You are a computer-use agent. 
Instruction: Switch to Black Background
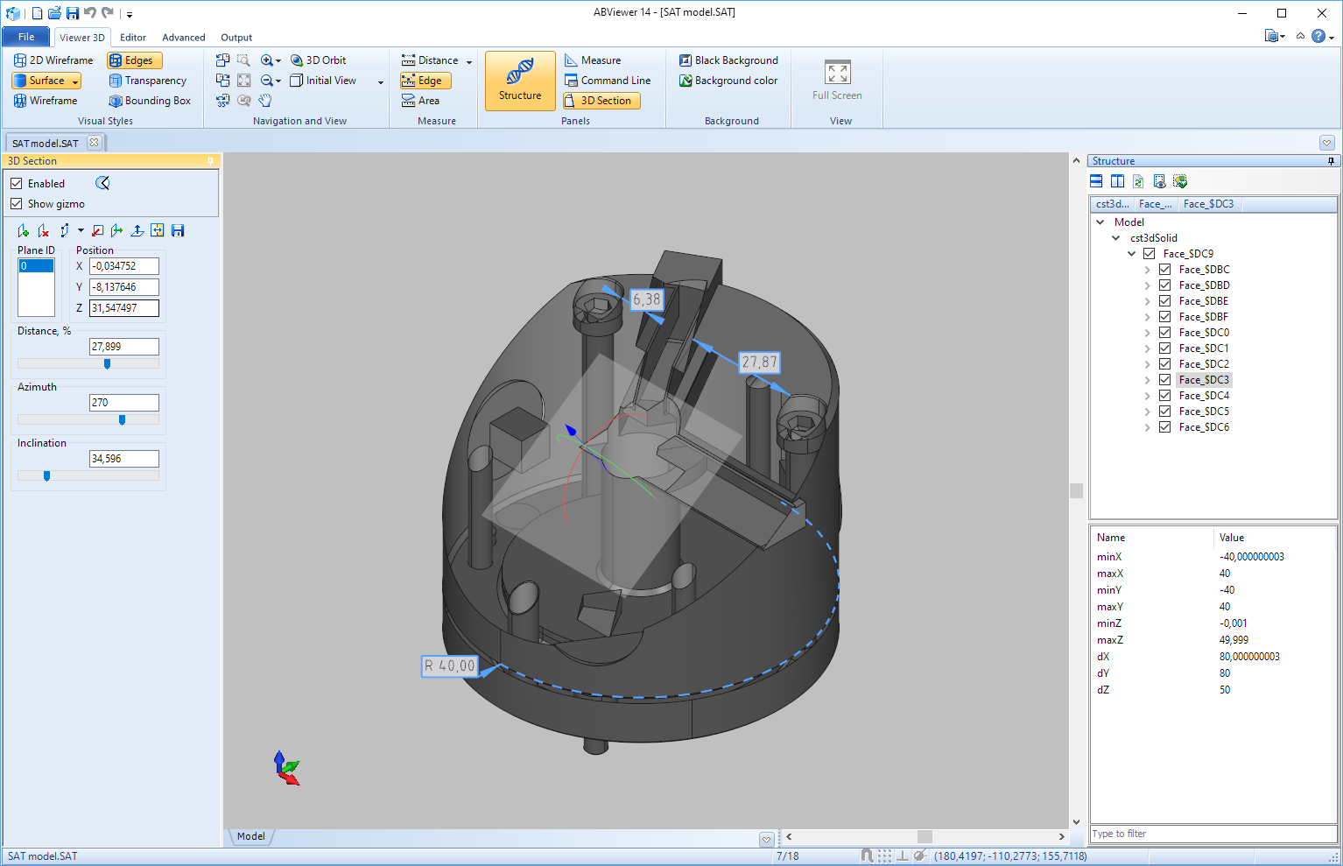[x=728, y=60]
